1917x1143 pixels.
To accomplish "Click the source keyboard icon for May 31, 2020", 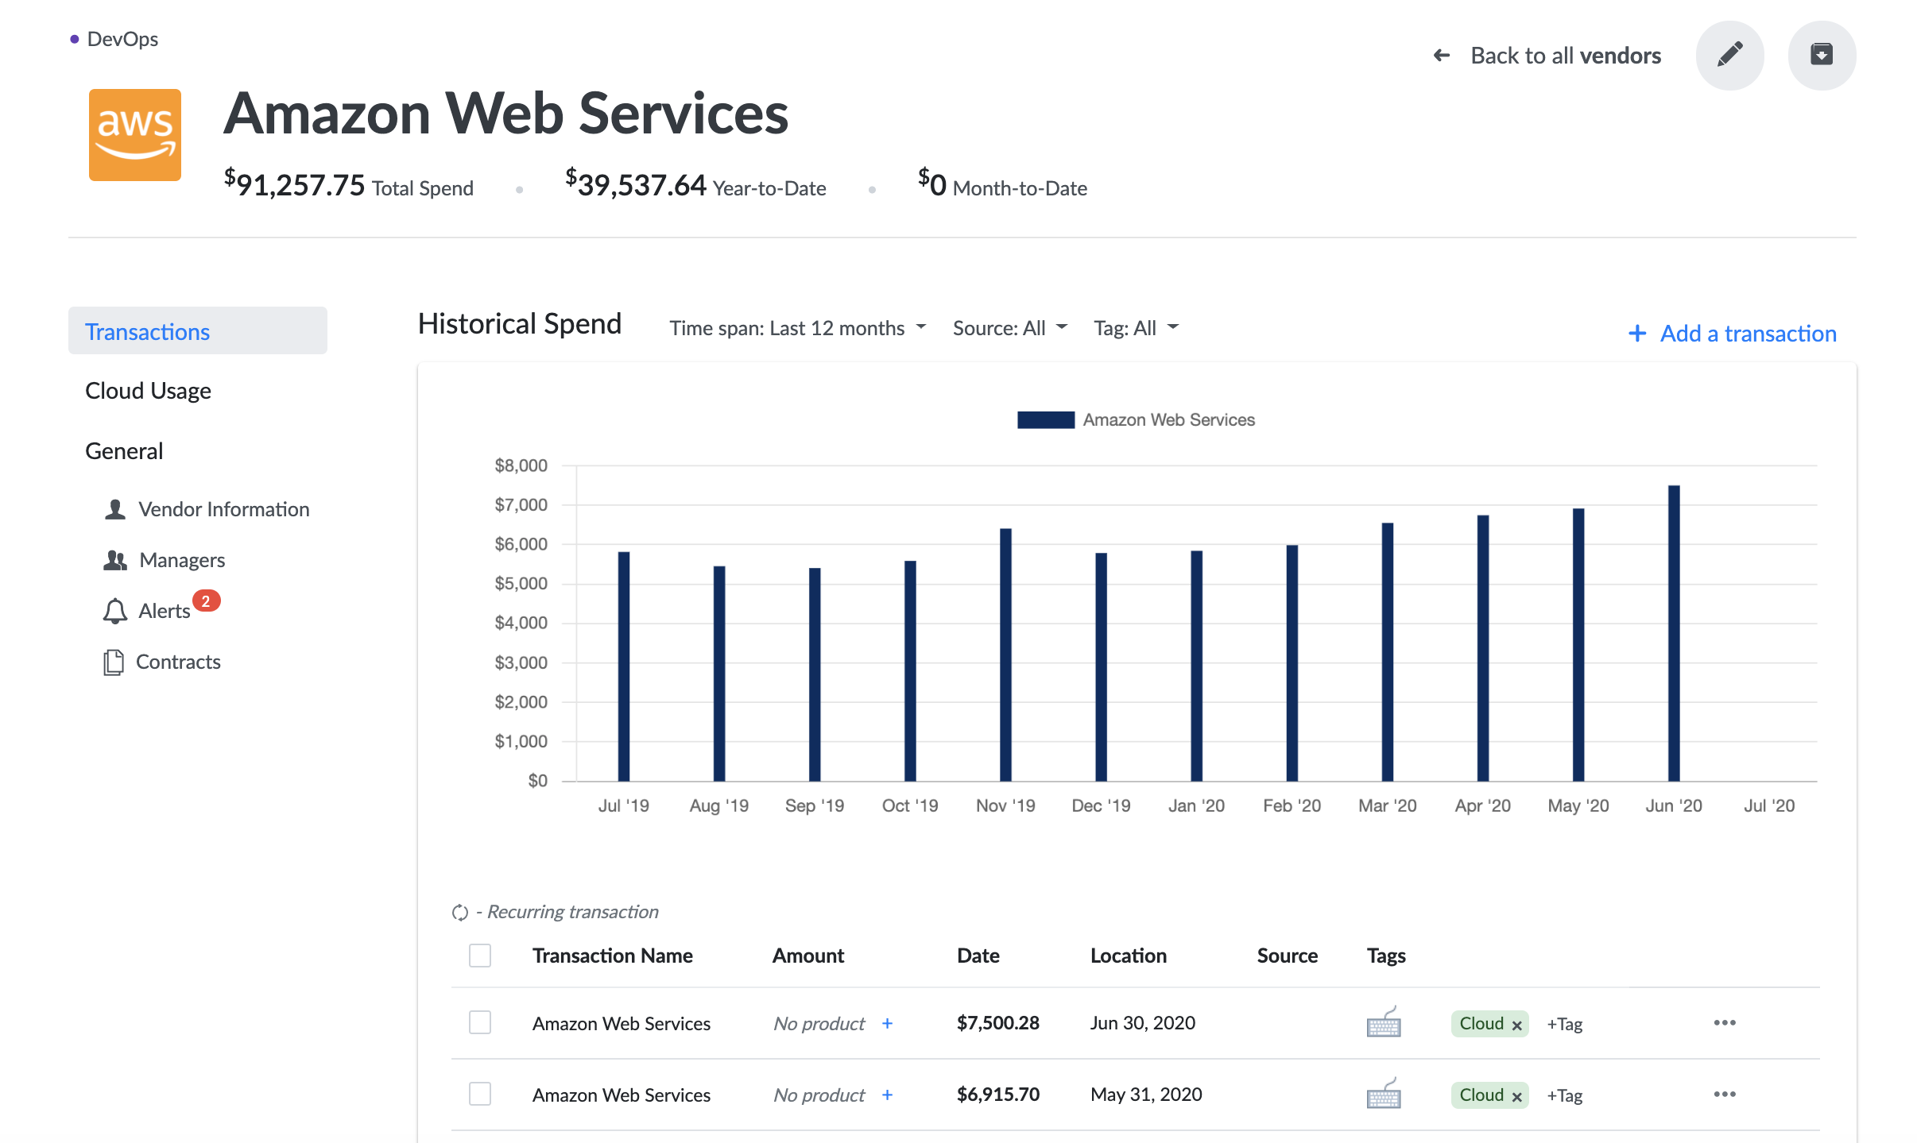I will click(1384, 1095).
